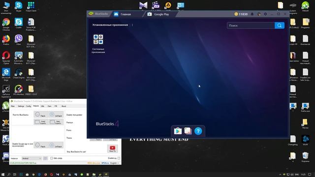
Task: Click UnPatch for Root for BlueStacks
Action: coord(56,115)
